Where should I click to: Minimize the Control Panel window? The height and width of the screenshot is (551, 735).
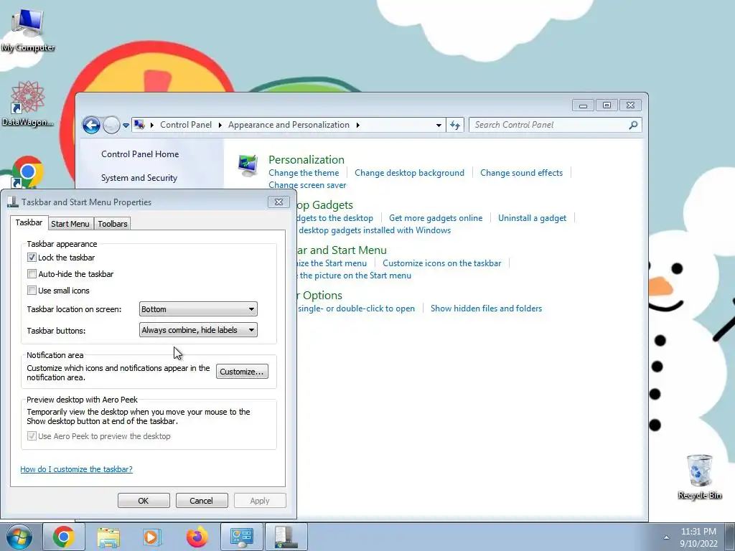(x=583, y=105)
